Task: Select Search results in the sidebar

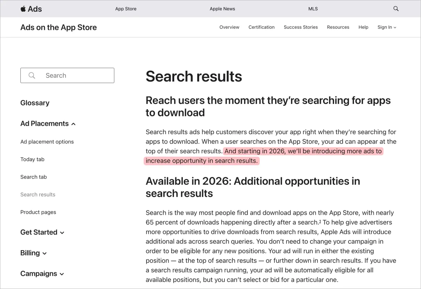Action: click(x=38, y=195)
